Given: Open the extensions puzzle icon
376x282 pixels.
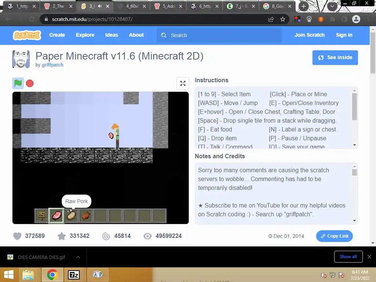Looking at the screenshot, I should (333, 19).
